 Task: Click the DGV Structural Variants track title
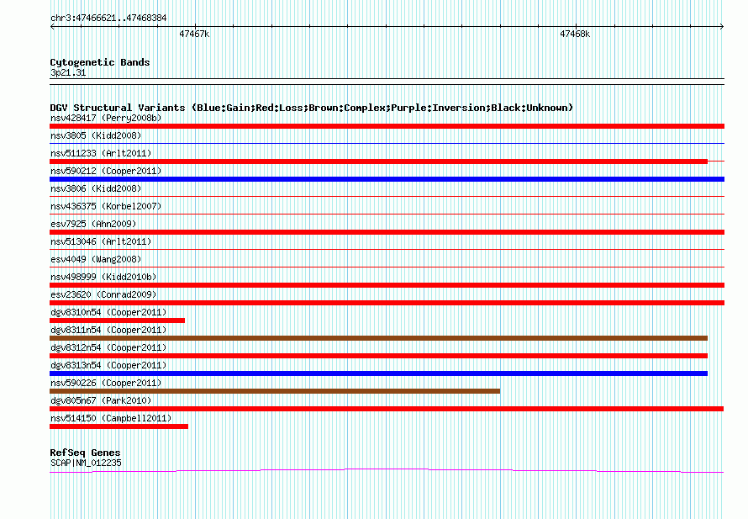click(x=312, y=108)
